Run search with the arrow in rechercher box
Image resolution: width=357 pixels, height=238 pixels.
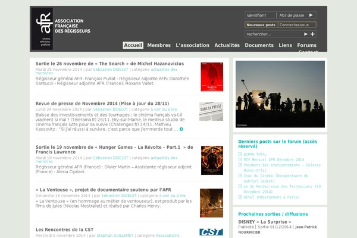pyautogui.click(x=306, y=34)
